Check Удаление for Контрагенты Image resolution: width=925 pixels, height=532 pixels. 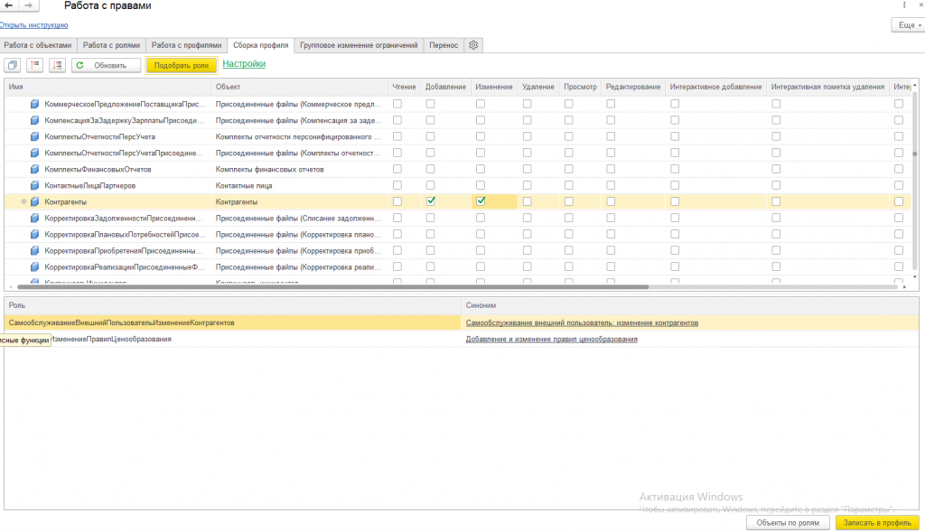[x=528, y=201]
